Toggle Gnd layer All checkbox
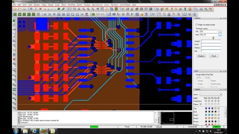 pos(219,112)
